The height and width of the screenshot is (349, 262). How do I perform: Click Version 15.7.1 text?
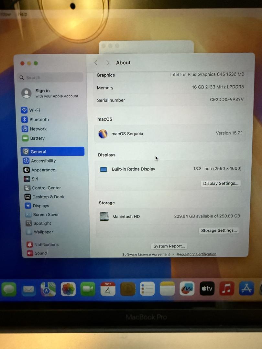point(229,133)
